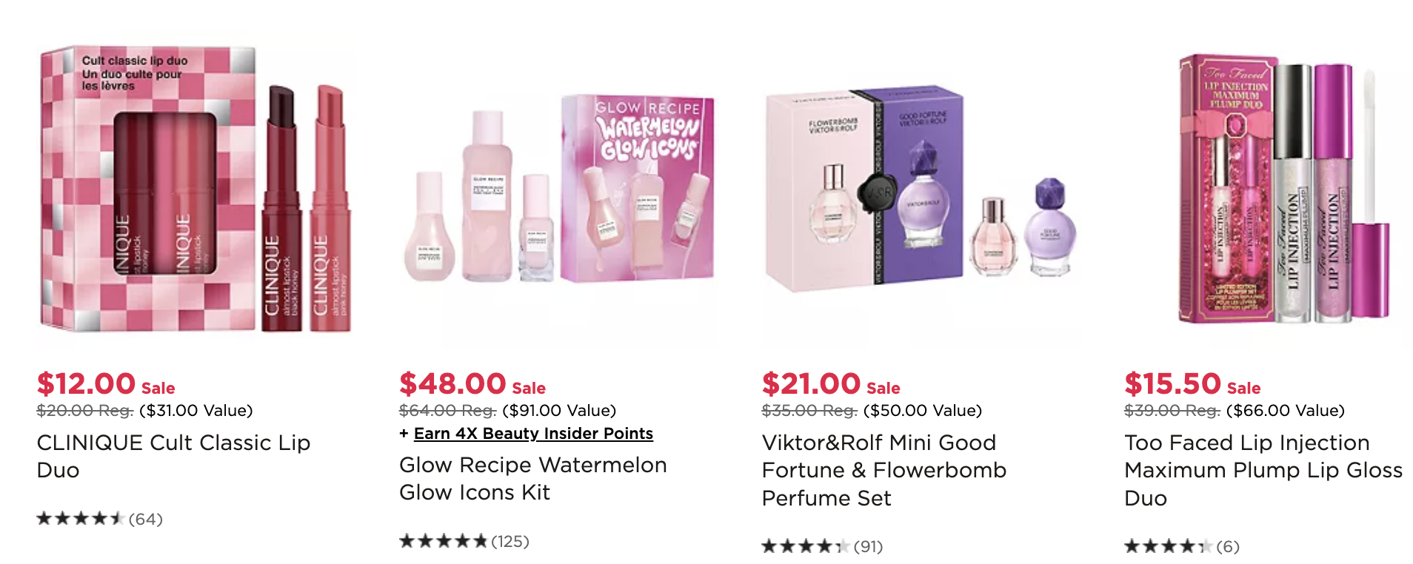Click the Too Faced Lip Injection Maximum Plump title
This screenshot has height=564, width=1413.
tap(1263, 470)
